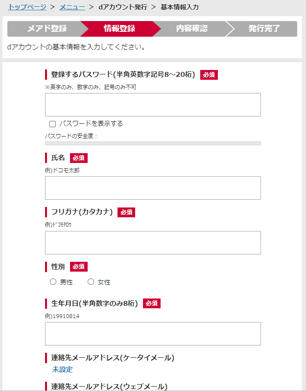Enable the パスワードを表示する checkbox

(52, 124)
